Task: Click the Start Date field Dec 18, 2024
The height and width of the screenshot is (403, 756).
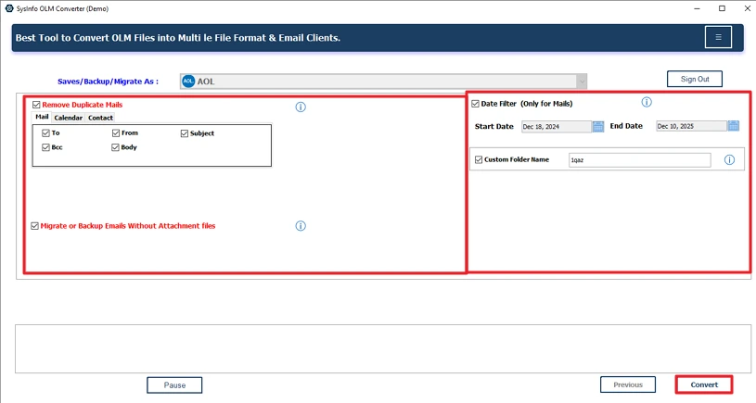Action: [x=557, y=127]
